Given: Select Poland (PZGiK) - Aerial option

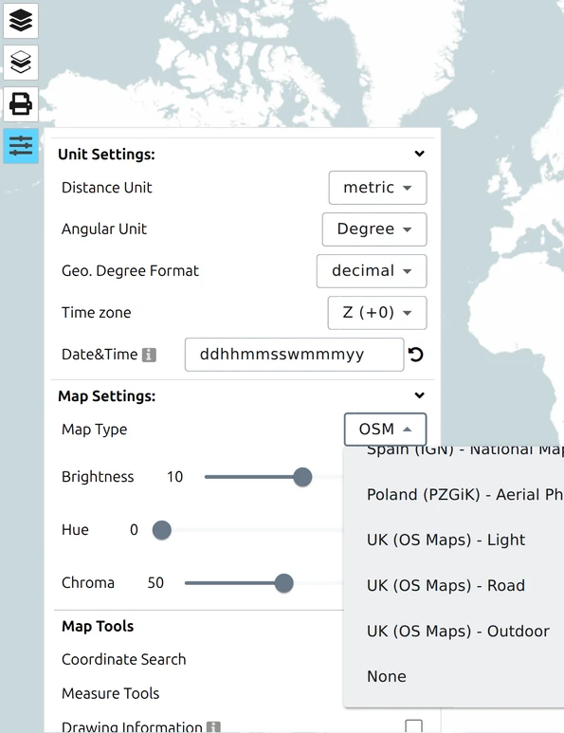Looking at the screenshot, I should pyautogui.click(x=454, y=494).
